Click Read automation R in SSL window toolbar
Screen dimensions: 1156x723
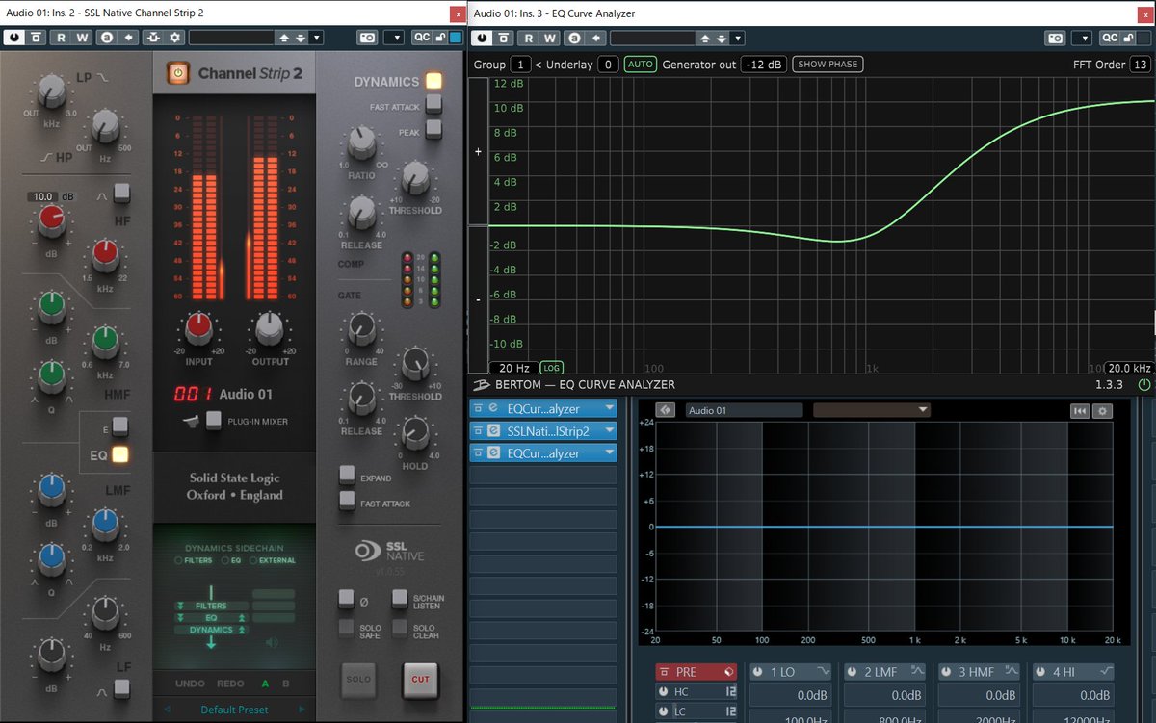[x=60, y=38]
